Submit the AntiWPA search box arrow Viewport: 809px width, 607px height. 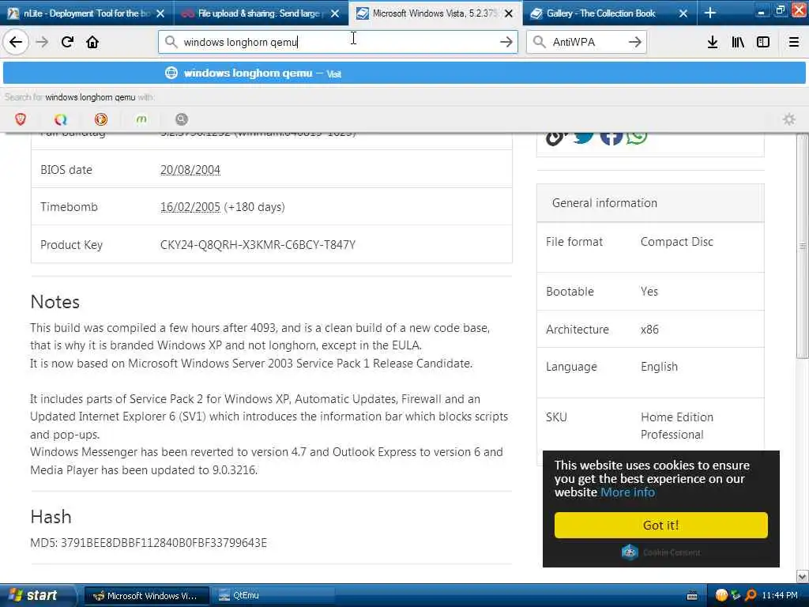tap(634, 43)
